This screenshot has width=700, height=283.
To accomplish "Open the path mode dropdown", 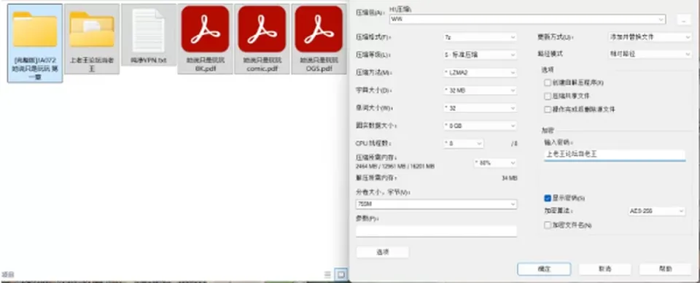I will (650, 54).
